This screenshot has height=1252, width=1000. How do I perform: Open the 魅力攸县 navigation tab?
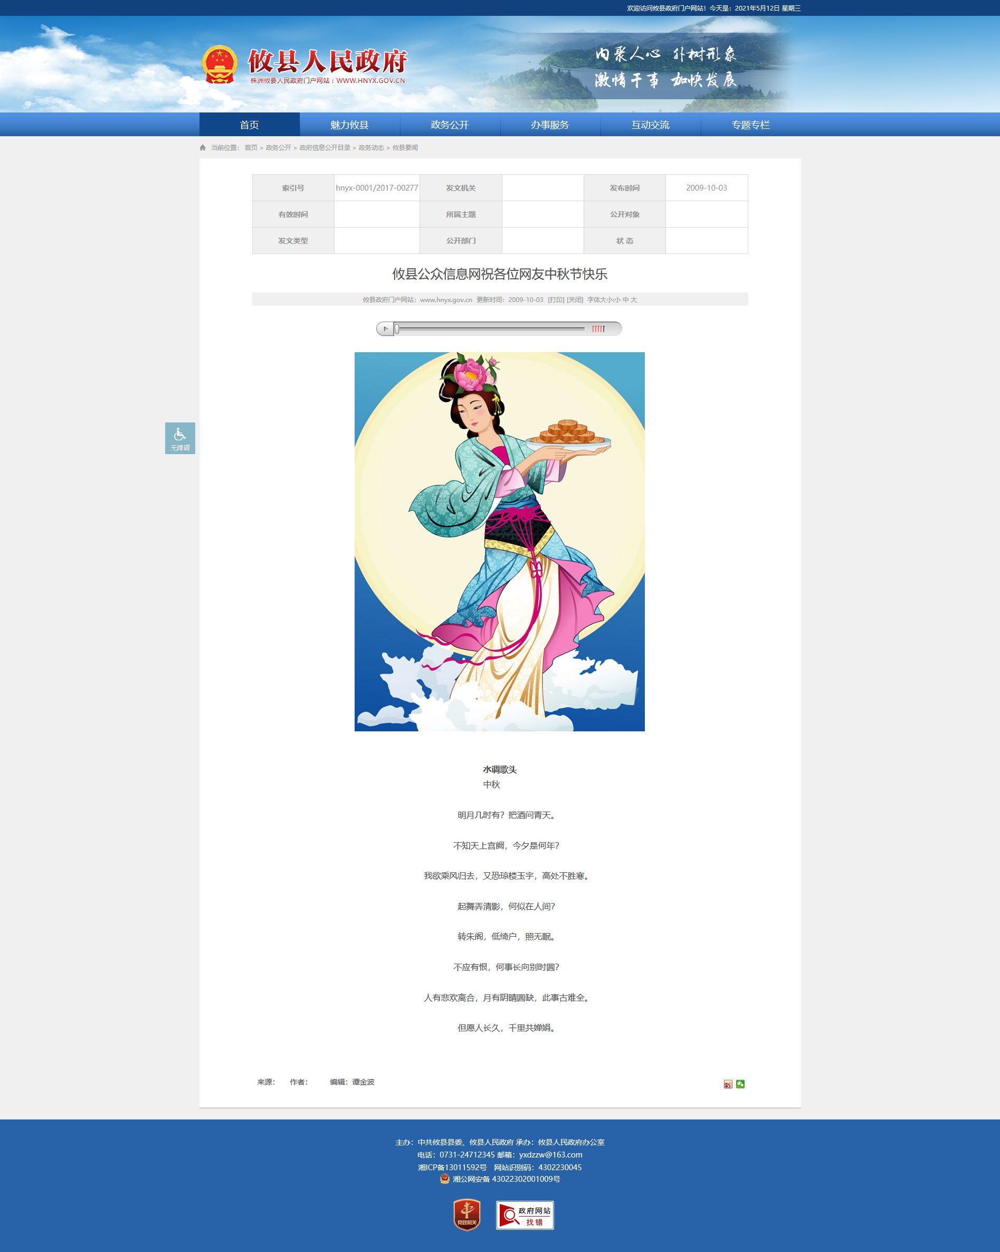(349, 125)
